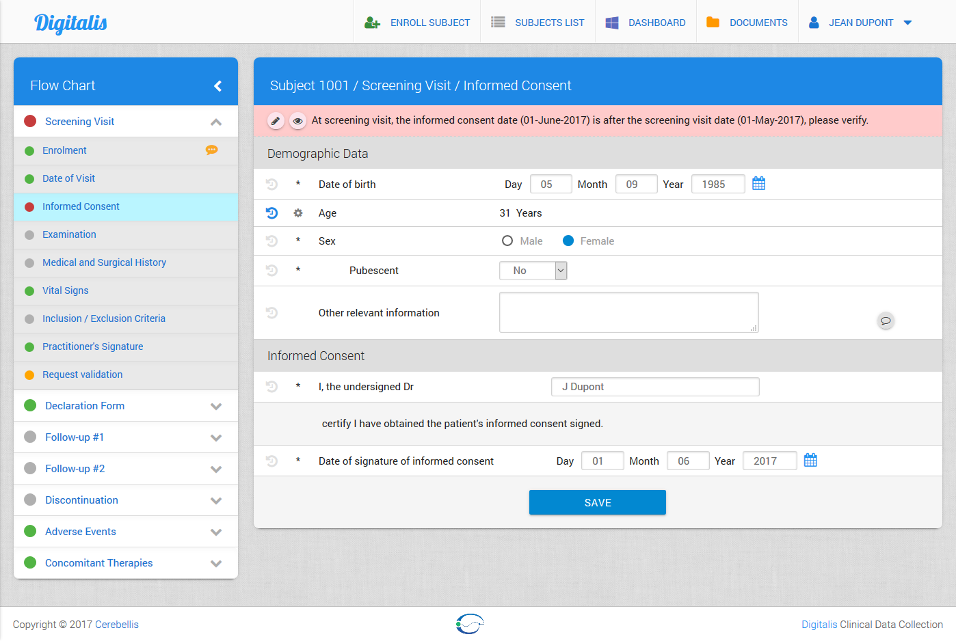Open the Jean Dupont user menu arrow

(908, 23)
